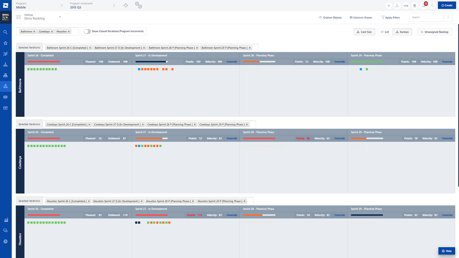Click the portfolio thumbnail in sidebar
Screen dimensions: 459x258
pyautogui.click(x=6, y=17)
